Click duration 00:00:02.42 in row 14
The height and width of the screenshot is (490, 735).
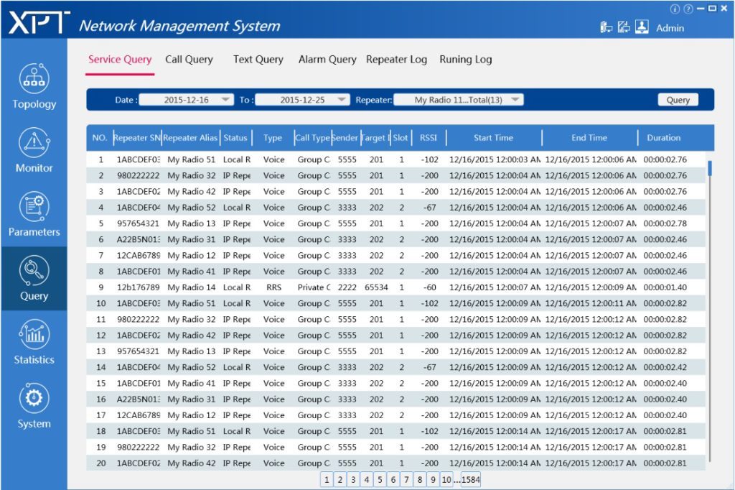click(x=665, y=367)
